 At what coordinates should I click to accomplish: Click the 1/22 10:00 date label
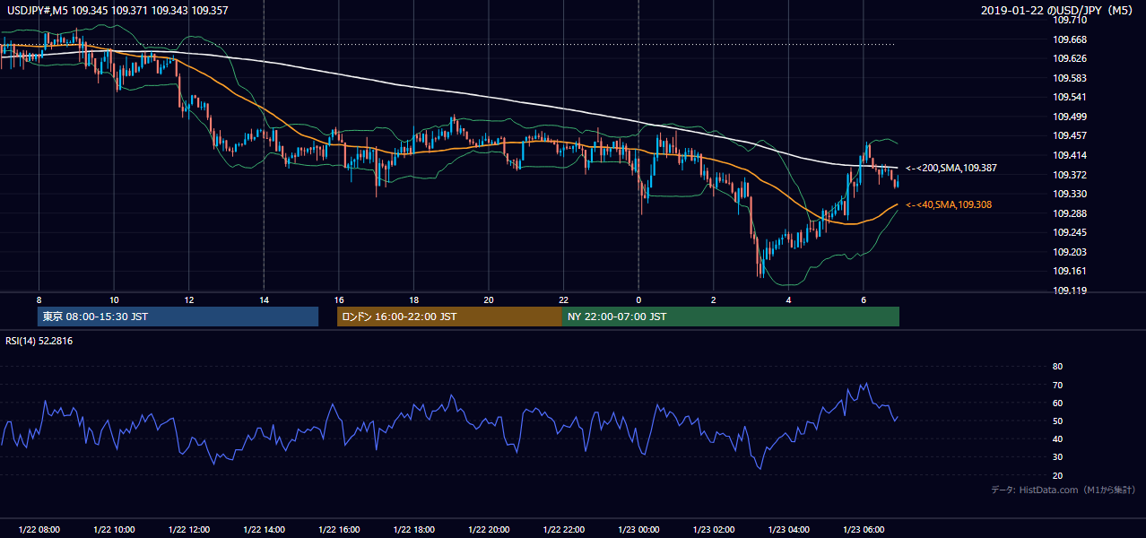click(114, 529)
